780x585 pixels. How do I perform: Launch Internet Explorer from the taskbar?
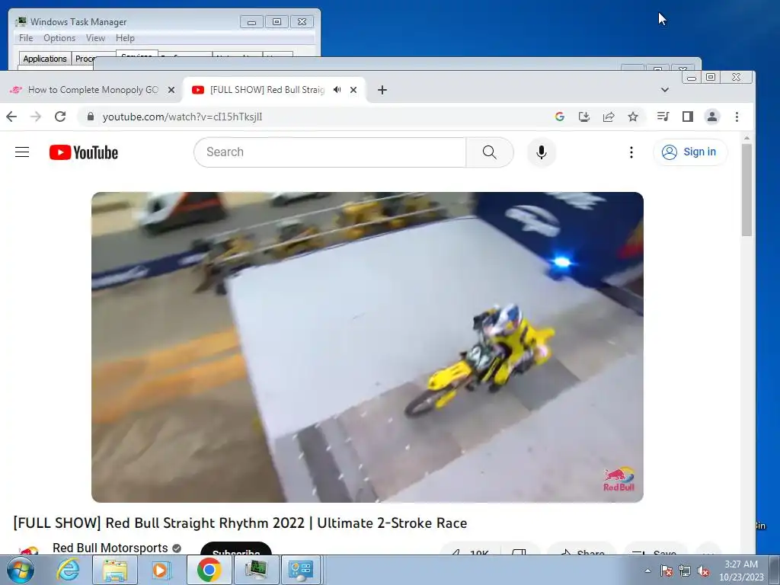[x=68, y=570]
